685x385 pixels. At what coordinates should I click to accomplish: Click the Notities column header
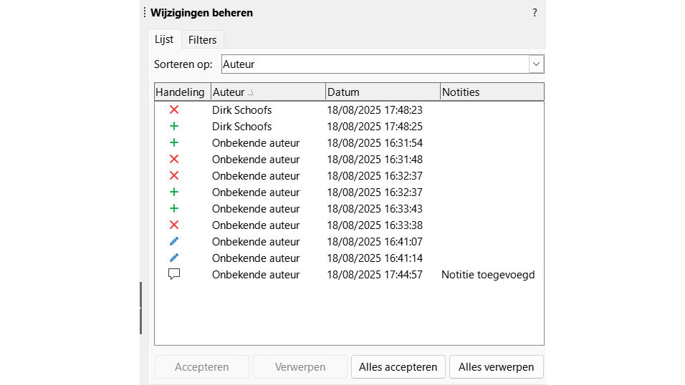coord(492,92)
